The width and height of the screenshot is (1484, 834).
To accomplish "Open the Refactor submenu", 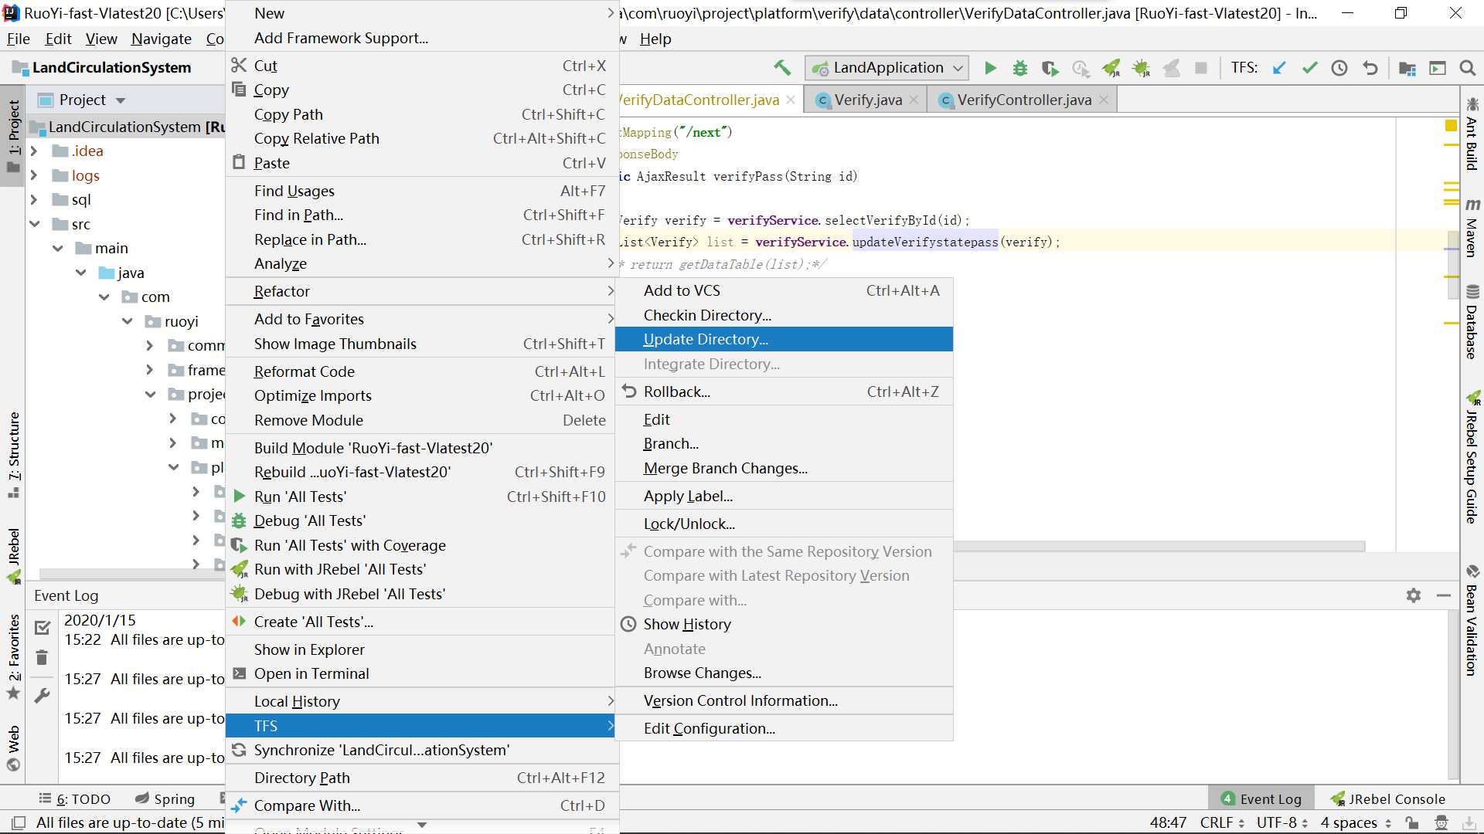I will tap(422, 291).
